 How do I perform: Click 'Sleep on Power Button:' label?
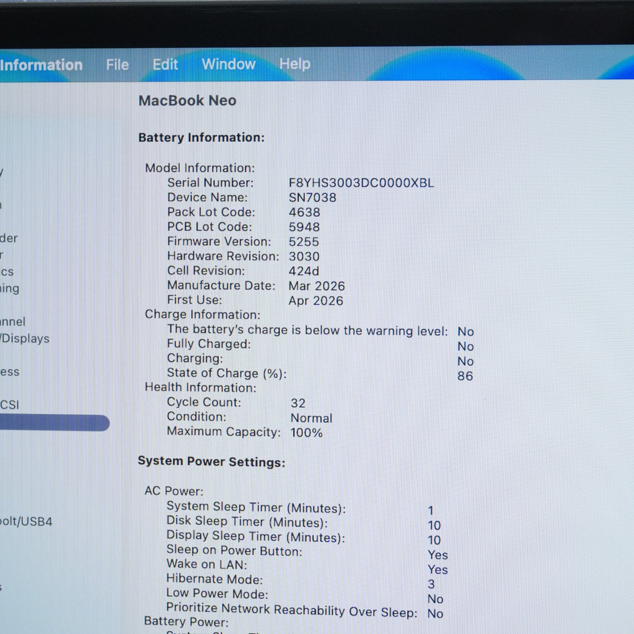point(234,551)
